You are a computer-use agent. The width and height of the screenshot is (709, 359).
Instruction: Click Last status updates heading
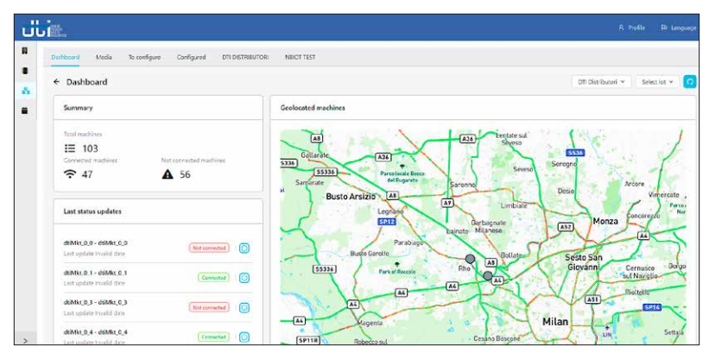[x=92, y=211]
